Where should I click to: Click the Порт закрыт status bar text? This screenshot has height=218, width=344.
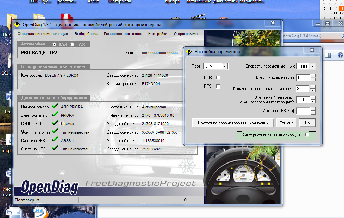coord(27,200)
